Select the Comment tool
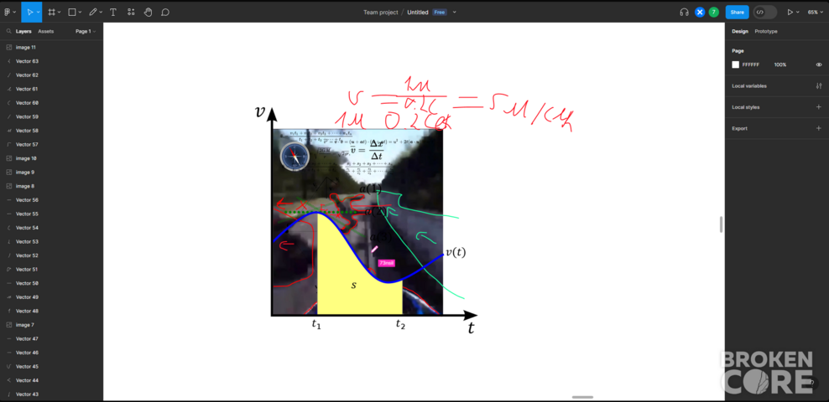Screen dimensions: 829x402 (165, 12)
